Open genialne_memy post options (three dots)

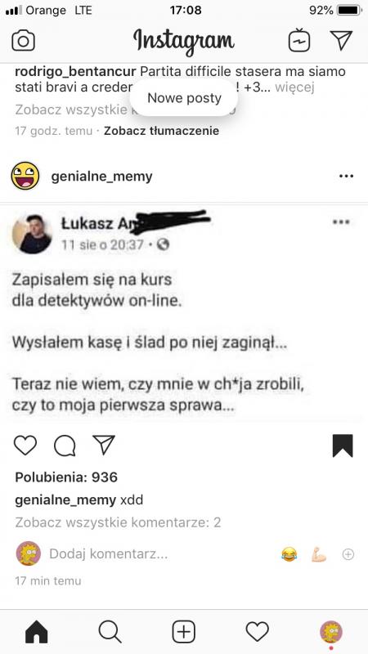tap(346, 176)
